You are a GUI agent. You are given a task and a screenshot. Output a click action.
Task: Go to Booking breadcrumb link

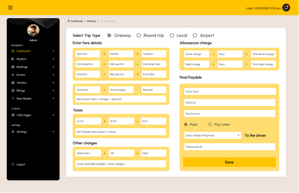click(x=92, y=21)
